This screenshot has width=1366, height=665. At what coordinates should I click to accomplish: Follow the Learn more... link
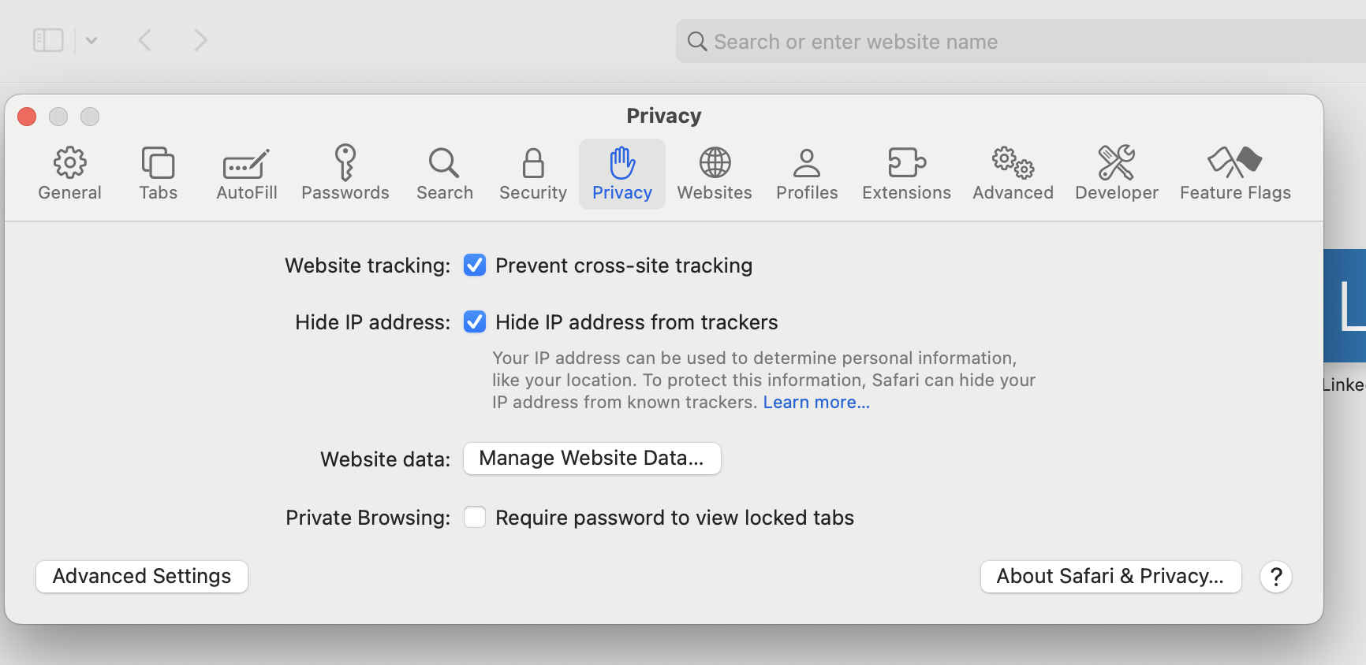(x=816, y=402)
